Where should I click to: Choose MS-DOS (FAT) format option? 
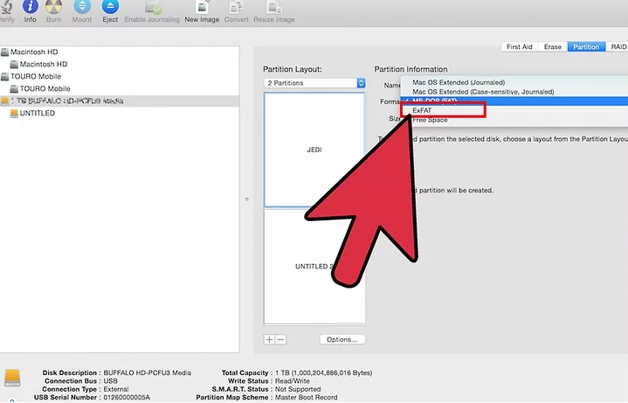[514, 101]
